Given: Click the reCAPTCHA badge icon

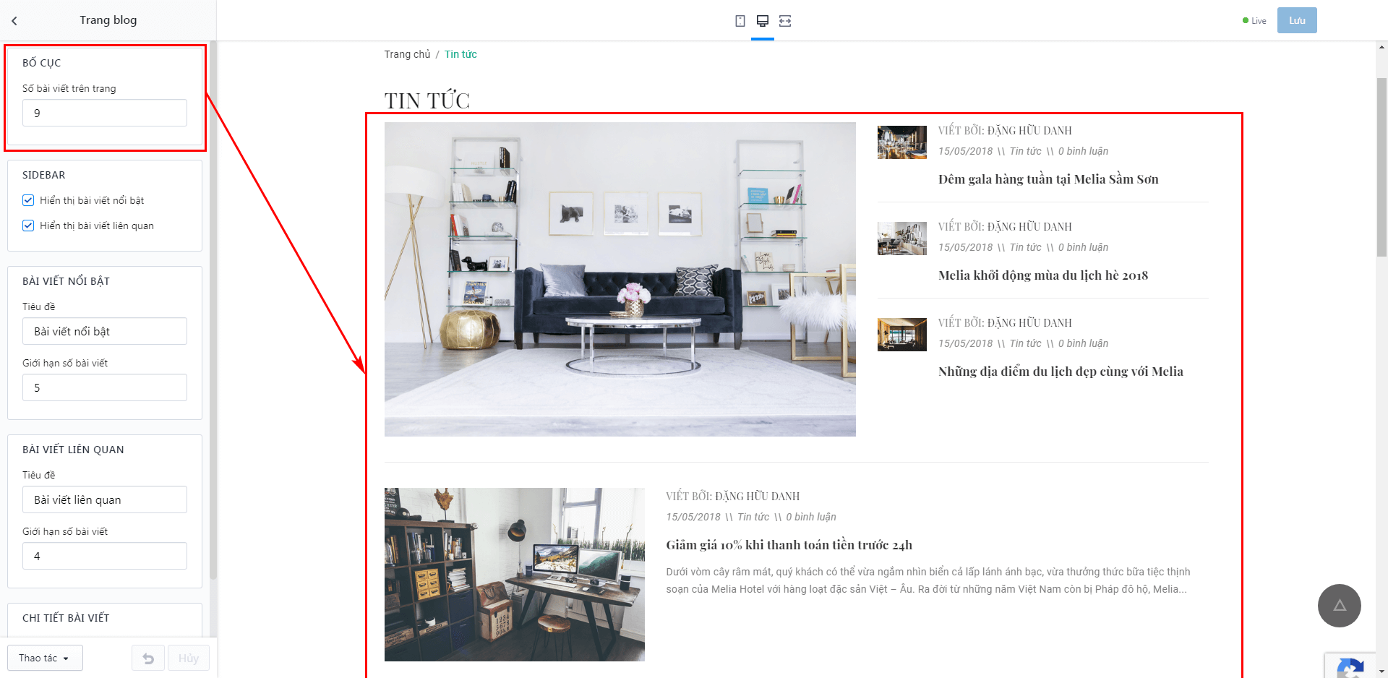Looking at the screenshot, I should click(1350, 666).
